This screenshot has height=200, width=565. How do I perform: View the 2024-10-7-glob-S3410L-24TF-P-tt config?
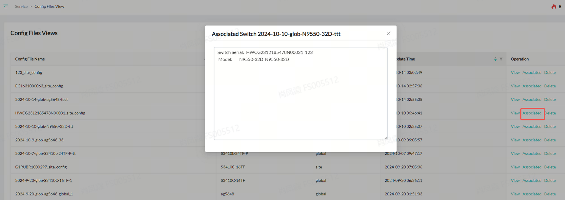(x=515, y=154)
